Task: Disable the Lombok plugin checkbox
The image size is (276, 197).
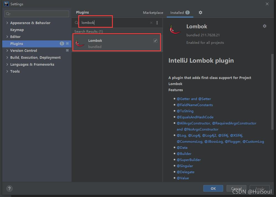Action: (x=155, y=40)
